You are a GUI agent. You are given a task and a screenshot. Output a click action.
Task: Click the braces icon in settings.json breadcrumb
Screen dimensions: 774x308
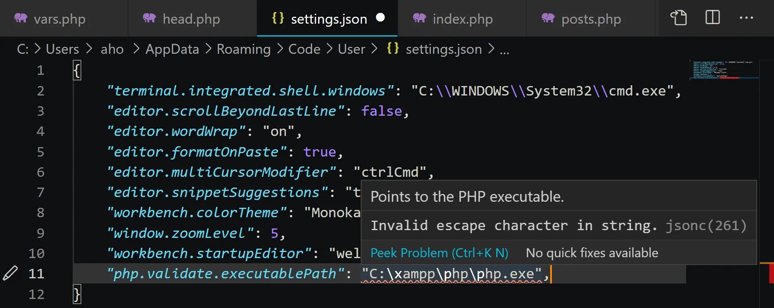393,48
